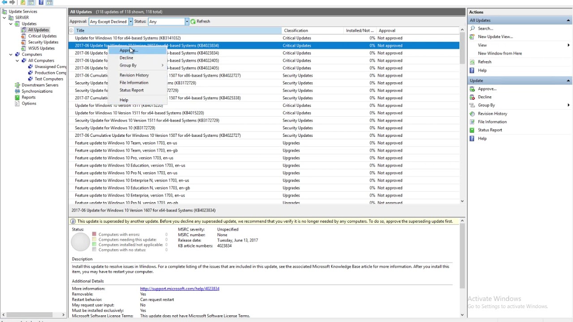Collapse the SERVER tree node
The height and width of the screenshot is (322, 573).
pos(4,17)
